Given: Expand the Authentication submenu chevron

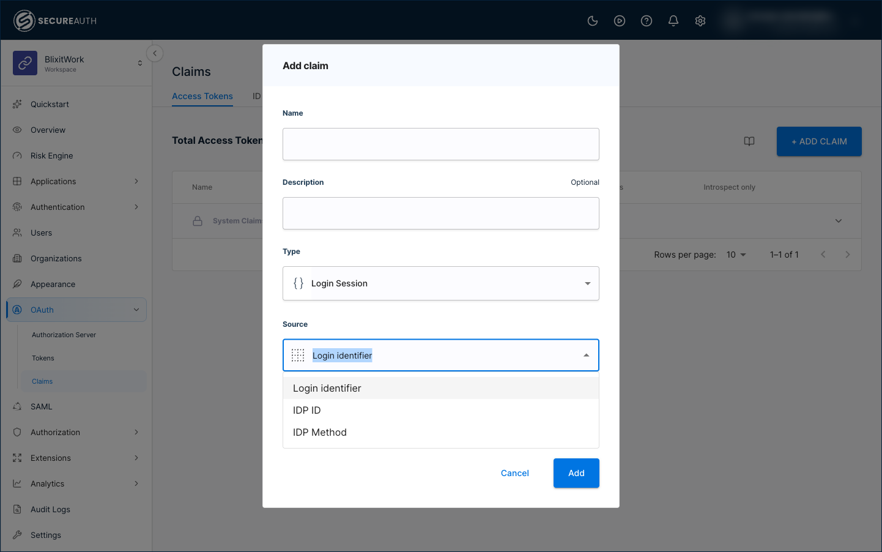Looking at the screenshot, I should (136, 207).
